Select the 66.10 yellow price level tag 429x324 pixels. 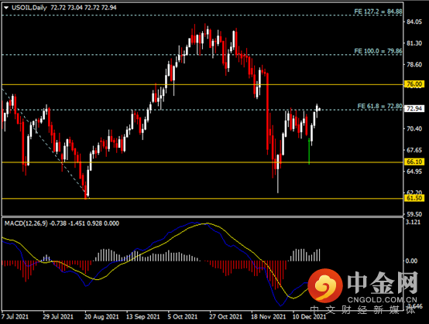tap(414, 162)
